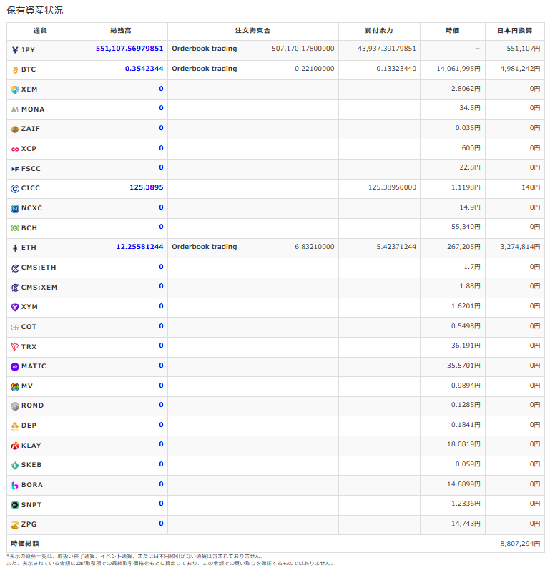Viewport: 550px width, 573px height.
Task: Select CICC available amount 125.38950000
Action: click(392, 187)
